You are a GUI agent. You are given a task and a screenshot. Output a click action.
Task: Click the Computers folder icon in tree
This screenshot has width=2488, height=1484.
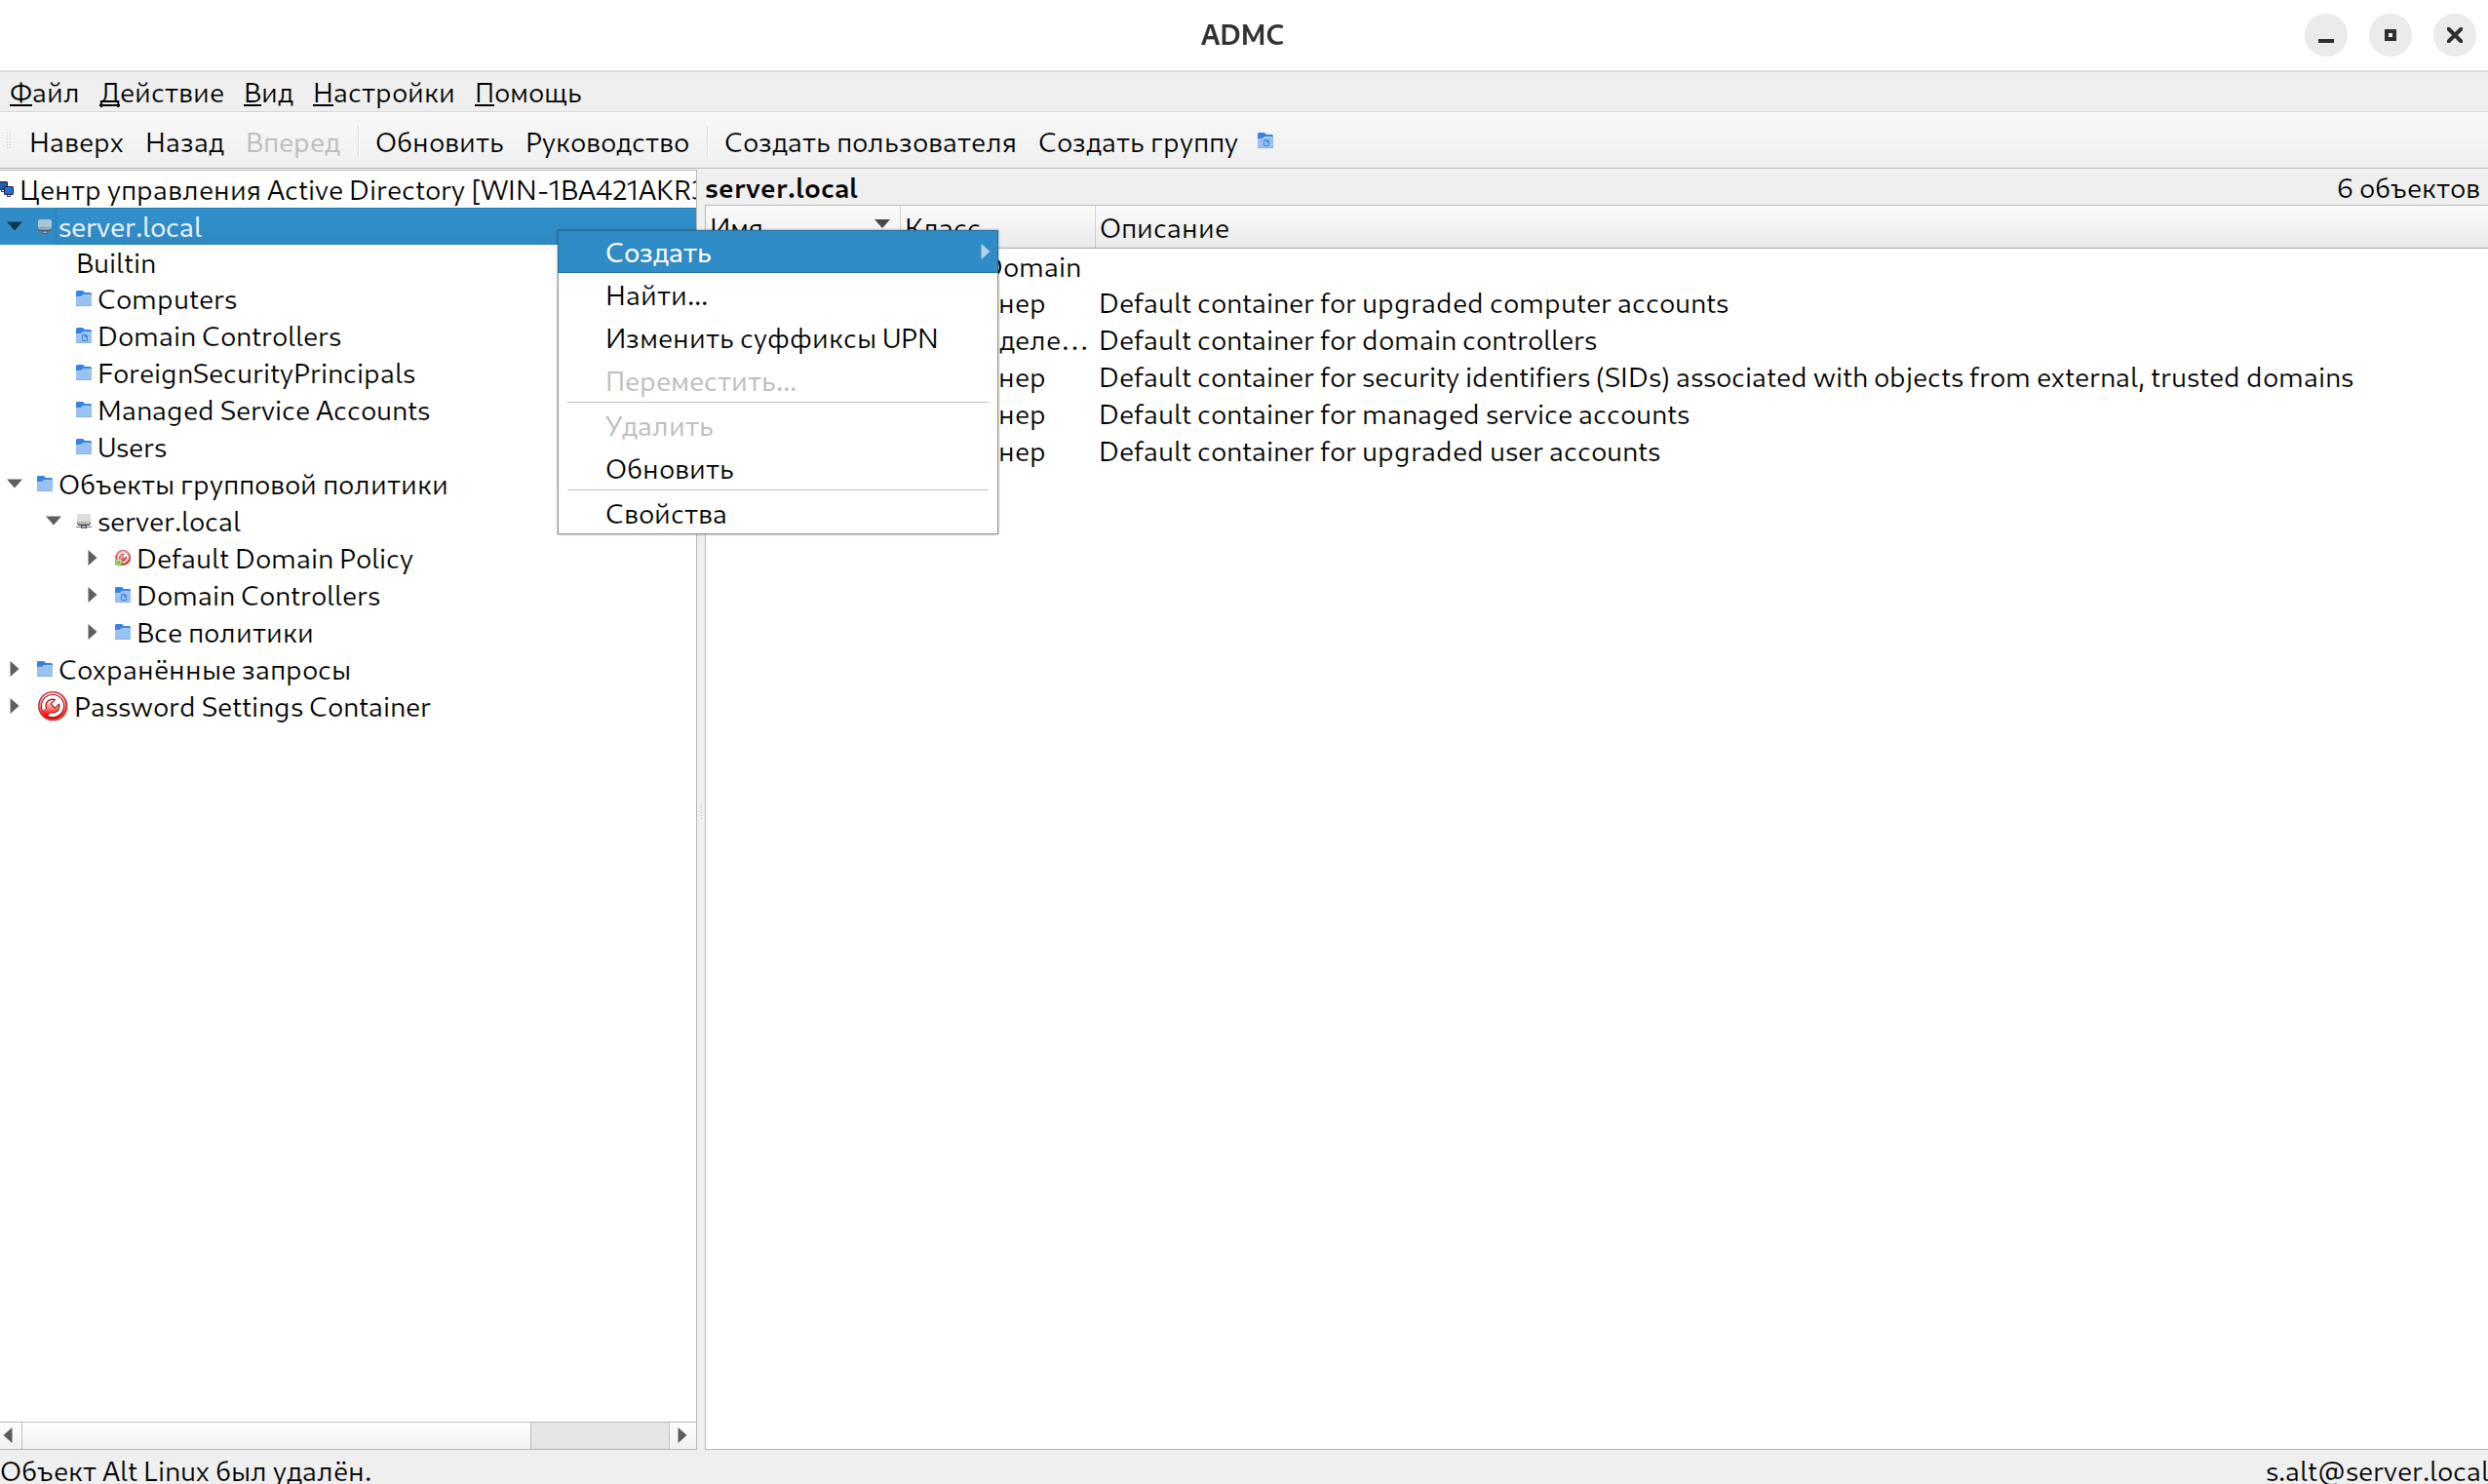[x=84, y=299]
